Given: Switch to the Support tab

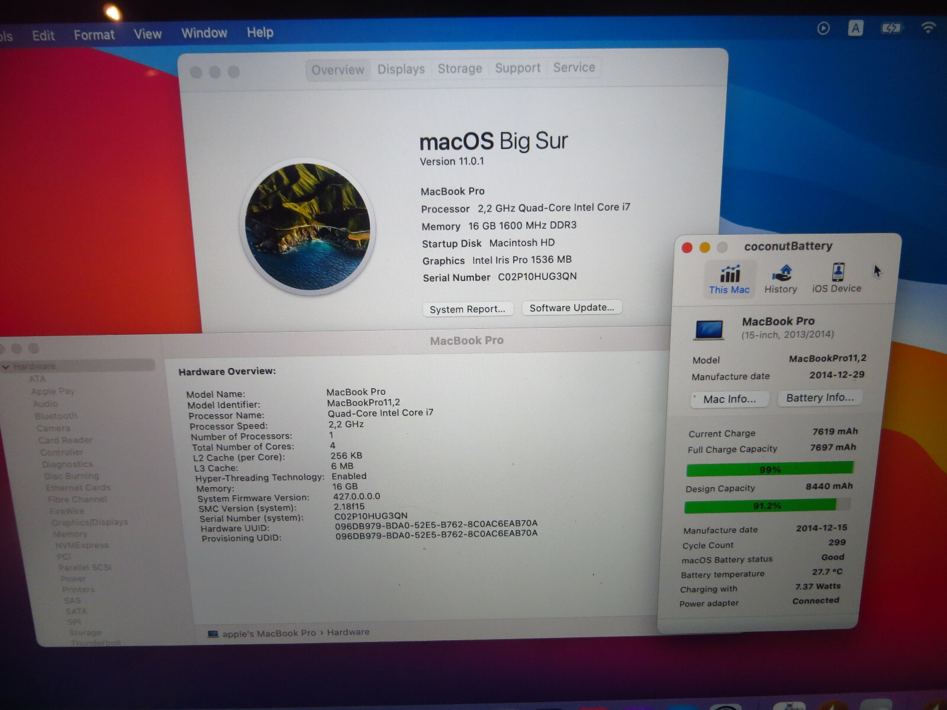Looking at the screenshot, I should tap(518, 68).
